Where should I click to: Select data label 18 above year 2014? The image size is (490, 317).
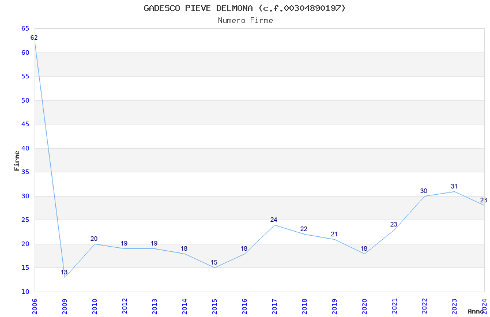184,248
